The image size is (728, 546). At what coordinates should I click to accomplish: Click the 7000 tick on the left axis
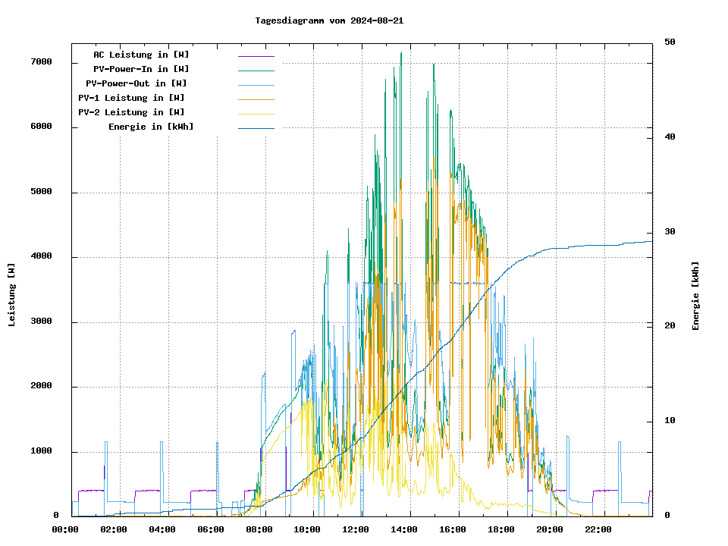coord(41,62)
